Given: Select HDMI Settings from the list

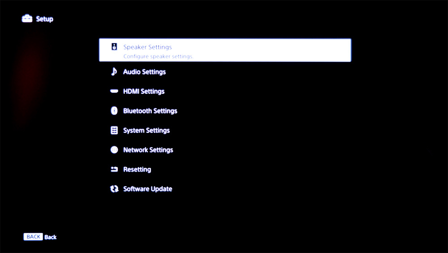Looking at the screenshot, I should tap(144, 91).
